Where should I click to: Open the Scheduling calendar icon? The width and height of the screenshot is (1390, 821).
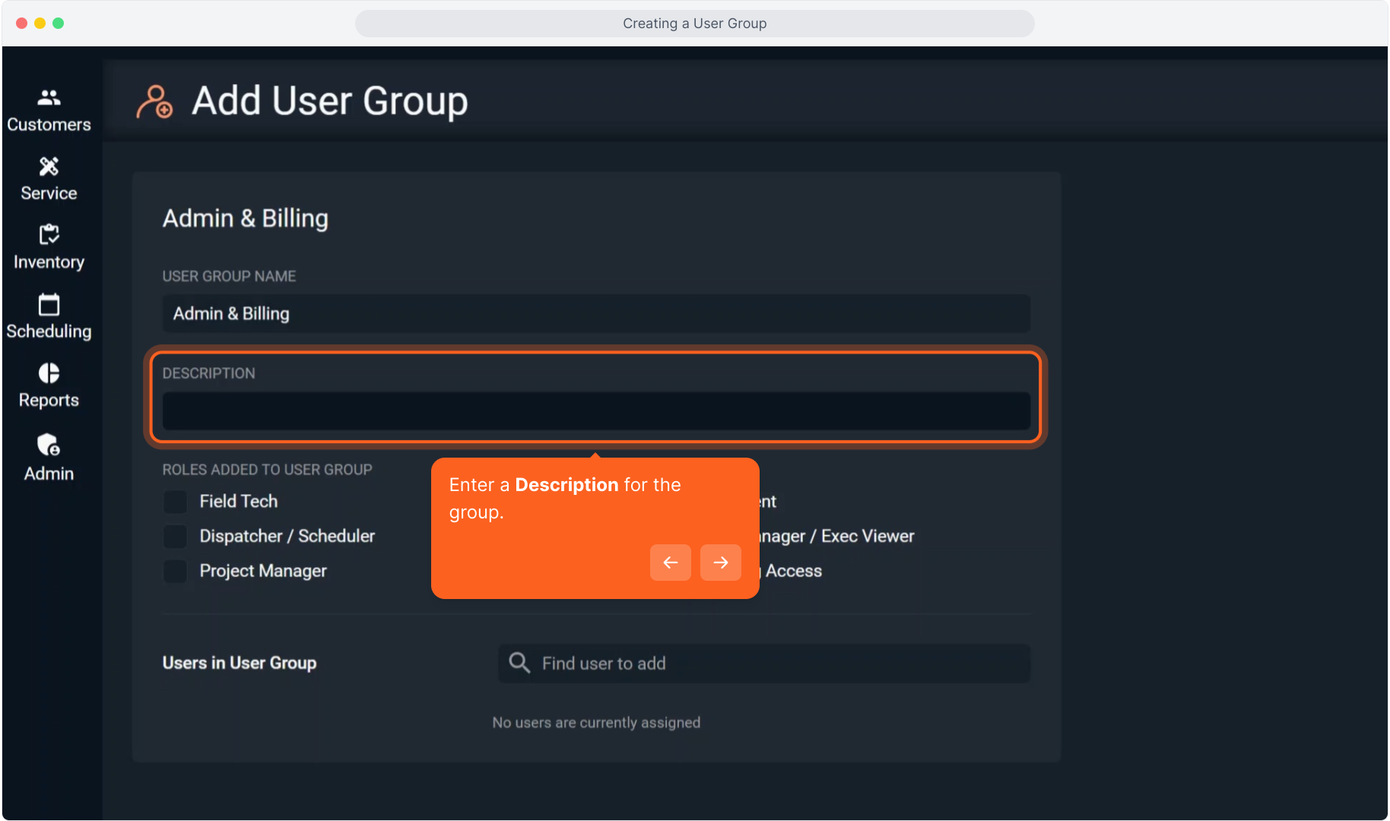(49, 304)
